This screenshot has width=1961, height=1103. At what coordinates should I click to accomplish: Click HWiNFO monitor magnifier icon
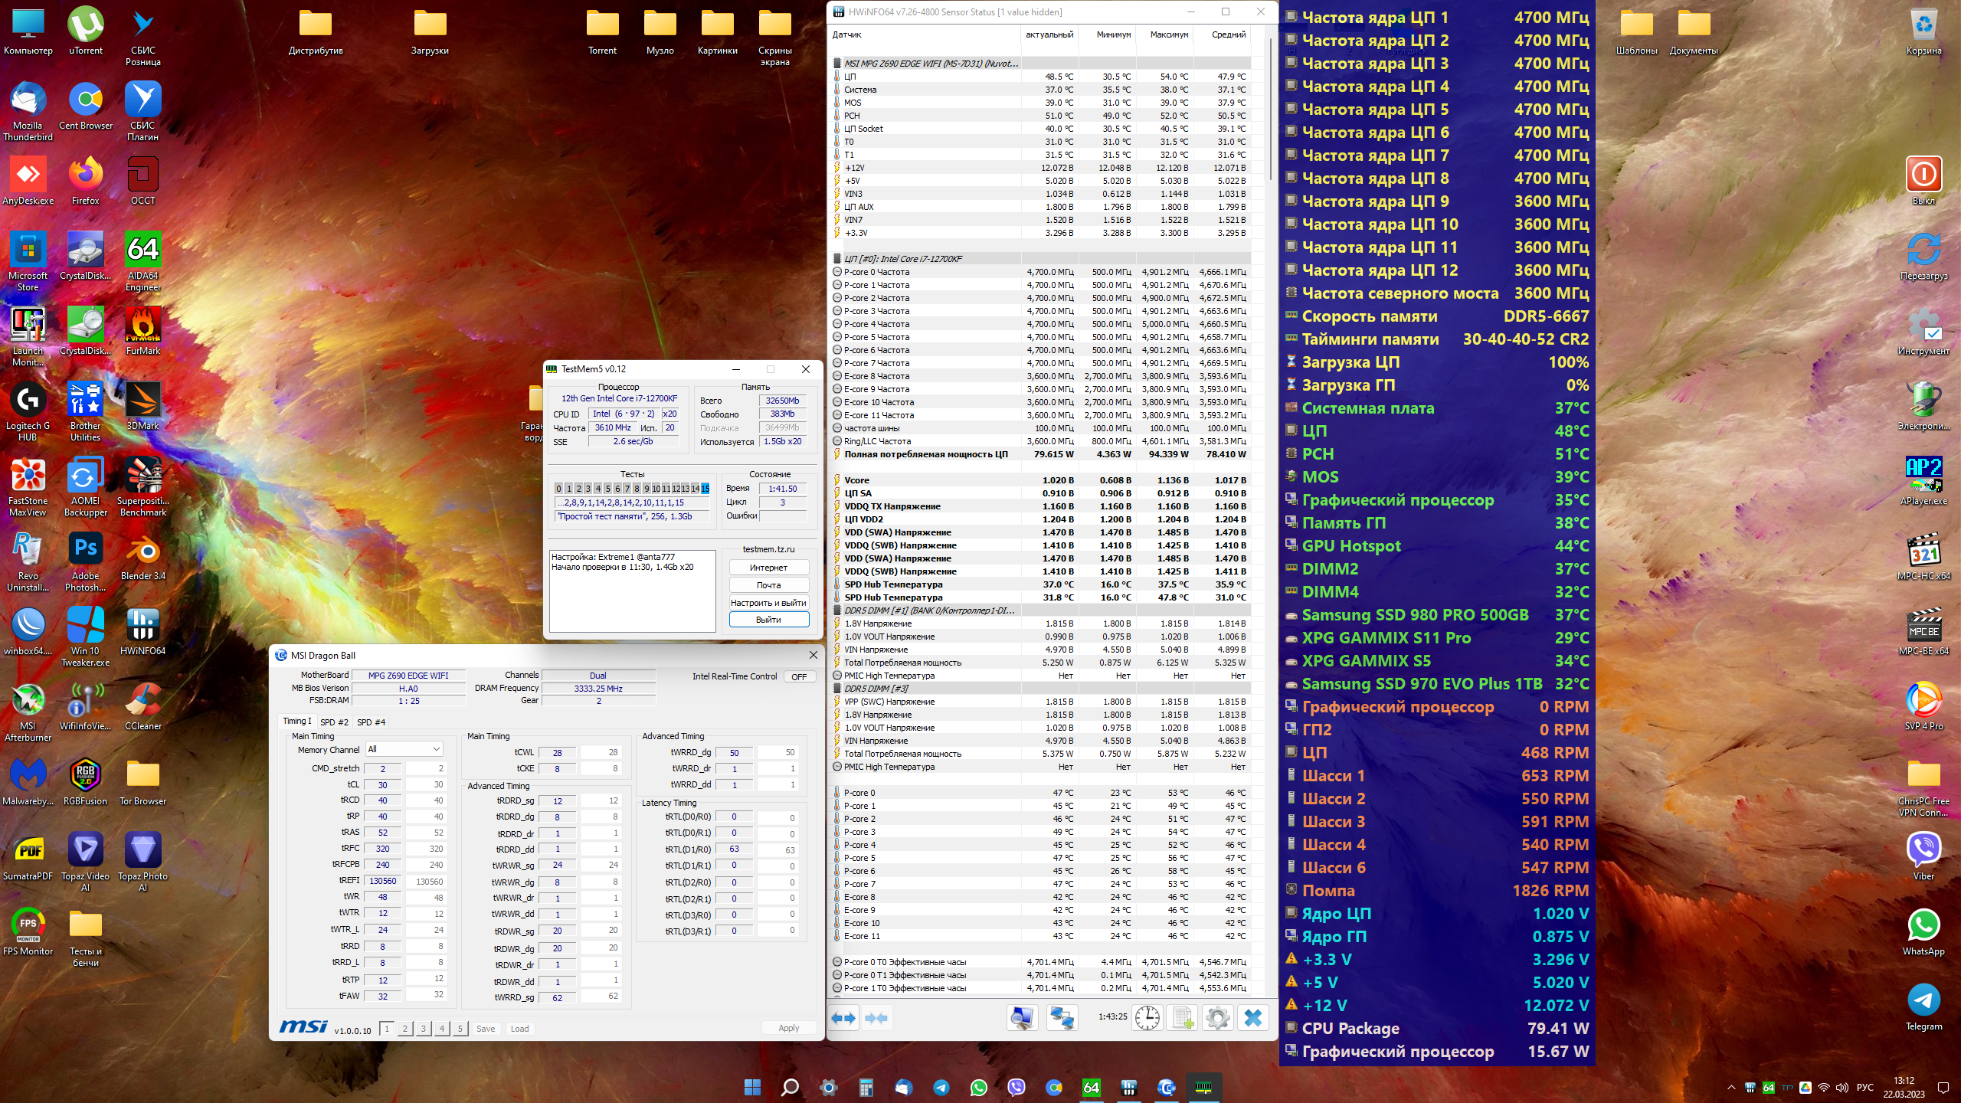(1022, 1018)
